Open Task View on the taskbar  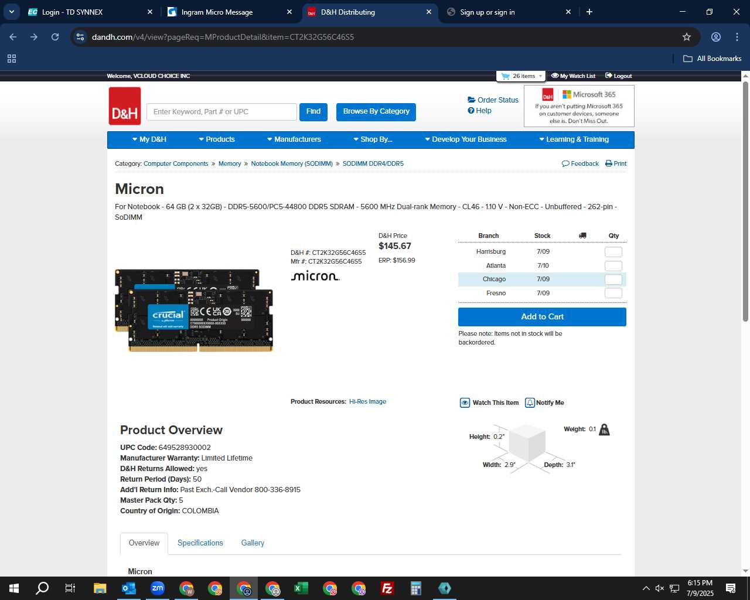pos(70,588)
